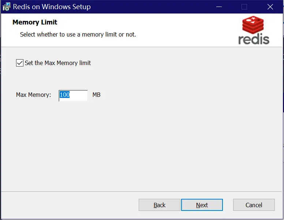284x220 pixels.
Task: Click the 'Memory Limit' heading
Action: click(x=35, y=22)
